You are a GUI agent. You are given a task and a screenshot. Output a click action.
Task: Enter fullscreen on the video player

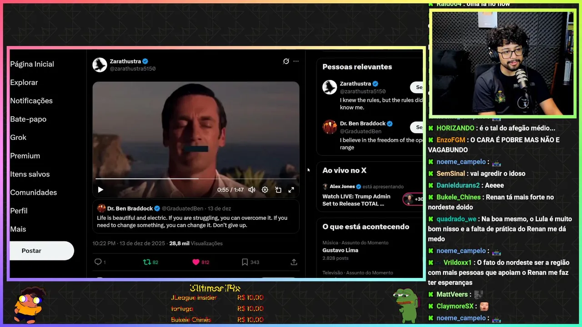coord(291,190)
